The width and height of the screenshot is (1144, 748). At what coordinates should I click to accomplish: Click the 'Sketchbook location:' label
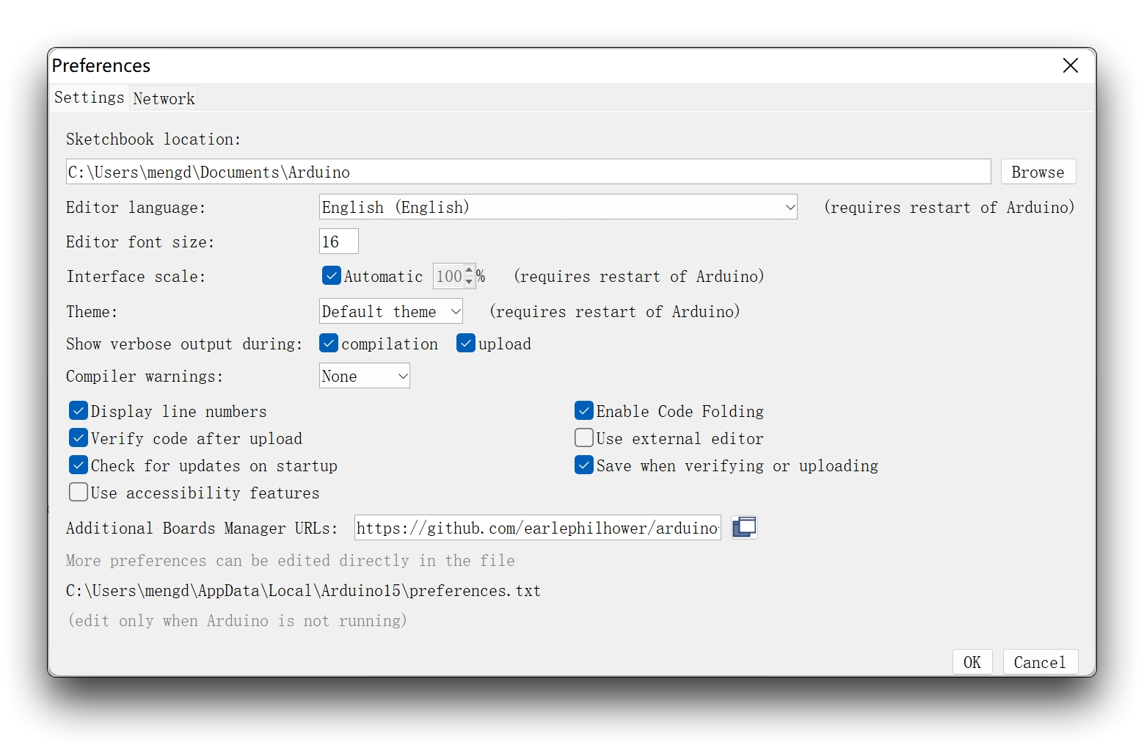point(153,139)
